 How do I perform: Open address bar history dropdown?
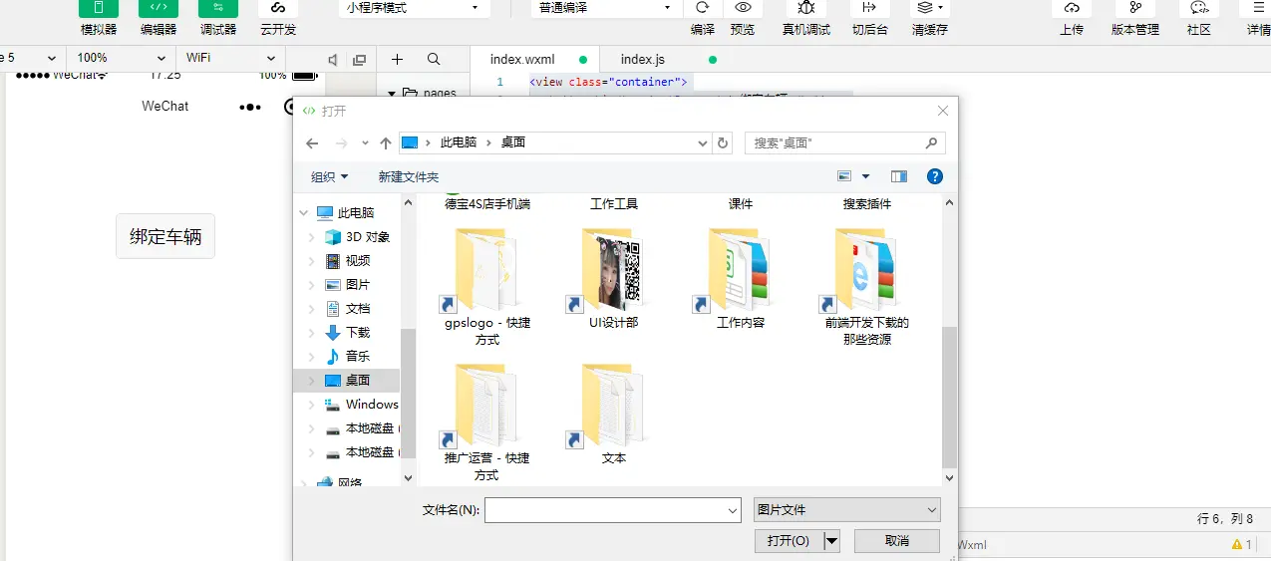[x=704, y=143]
